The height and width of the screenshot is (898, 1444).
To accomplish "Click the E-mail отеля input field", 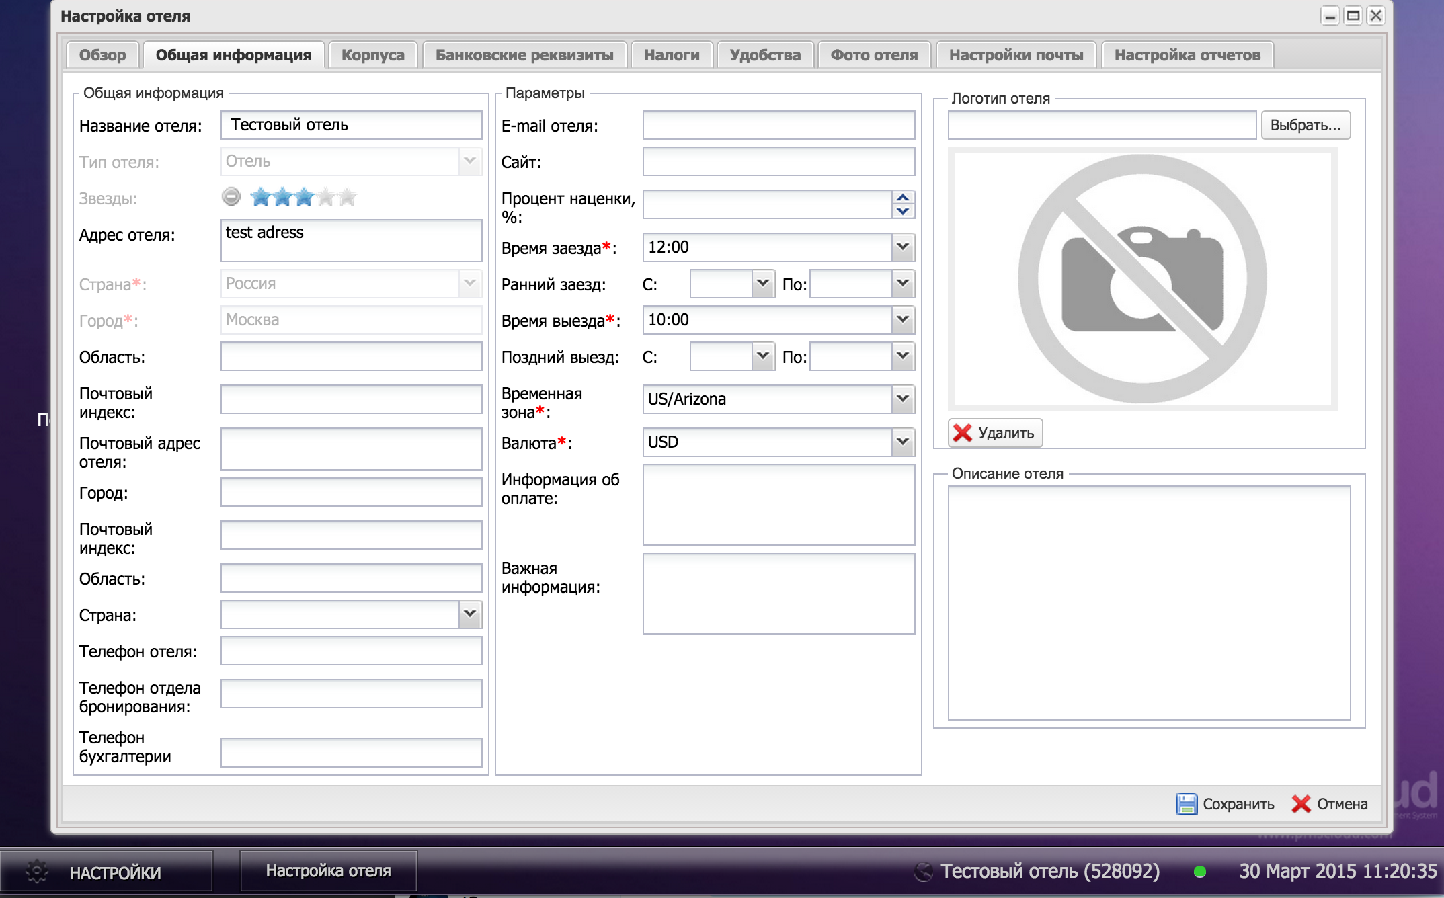I will 778,125.
